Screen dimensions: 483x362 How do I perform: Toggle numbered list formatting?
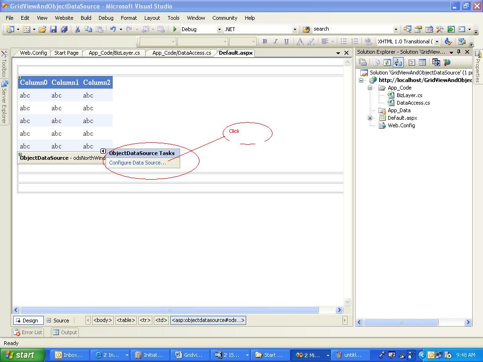click(355, 41)
